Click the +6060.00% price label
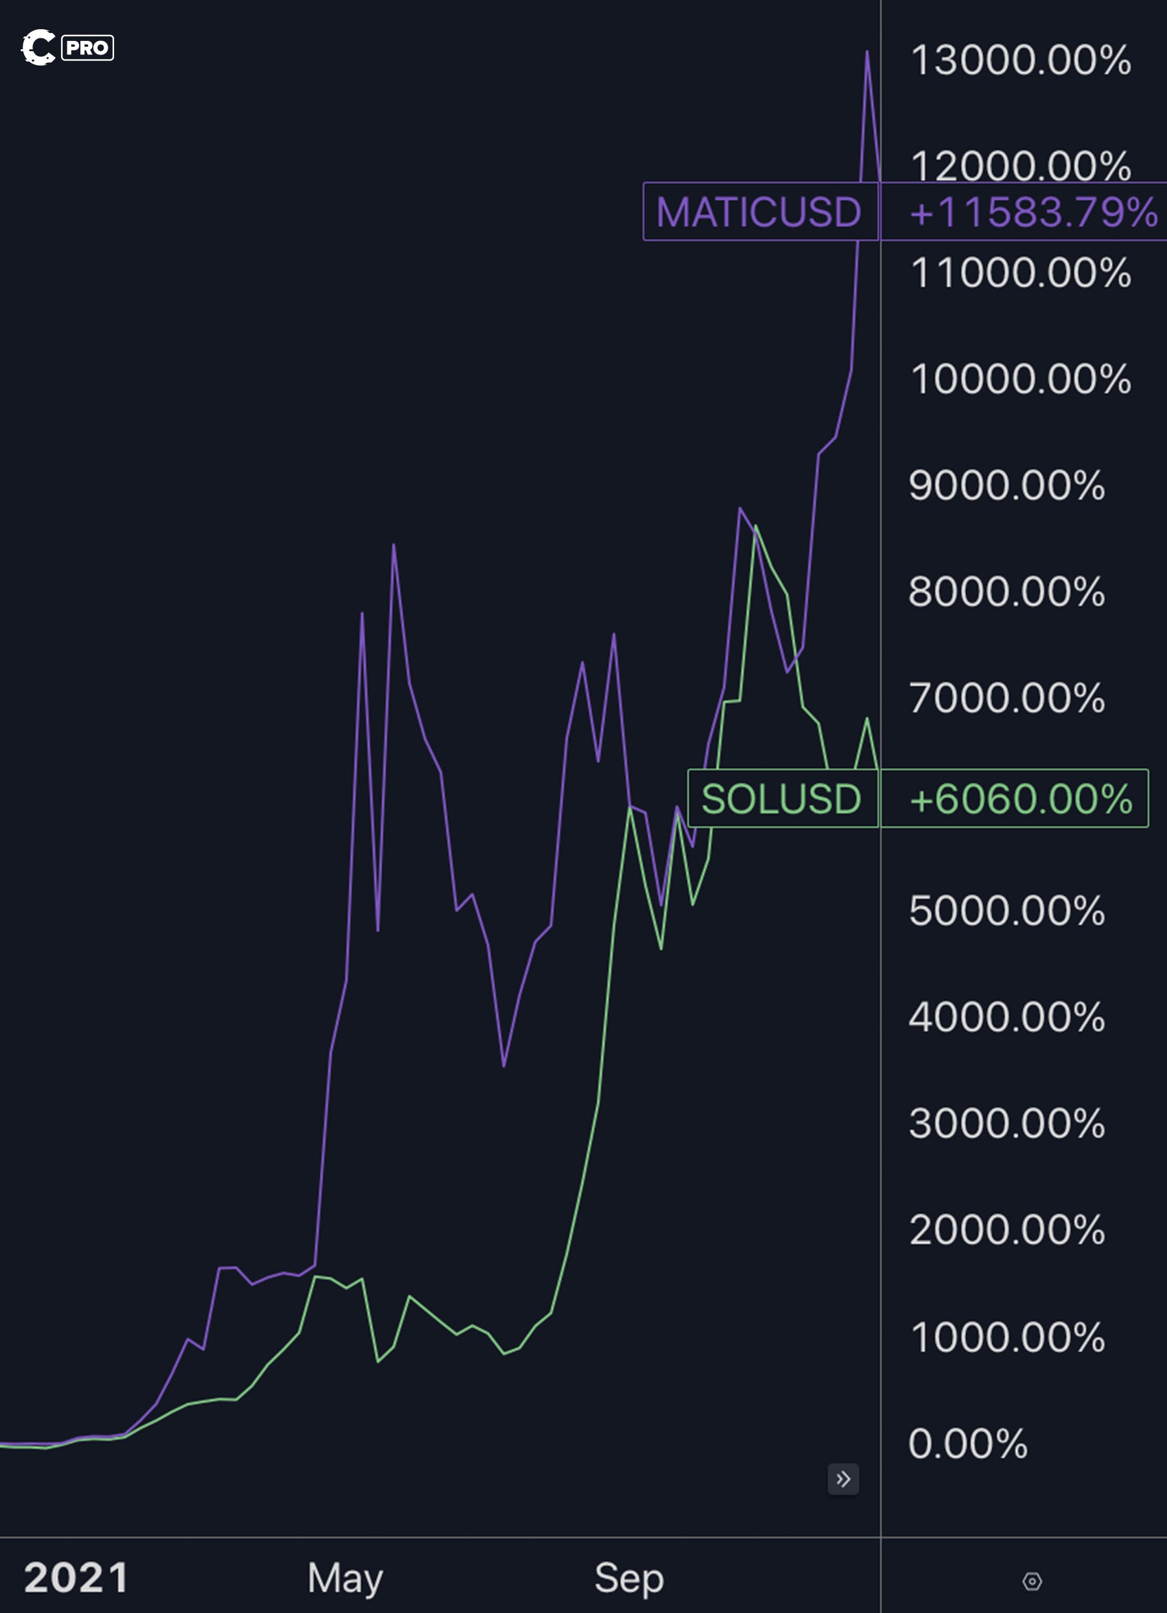 click(x=1020, y=798)
